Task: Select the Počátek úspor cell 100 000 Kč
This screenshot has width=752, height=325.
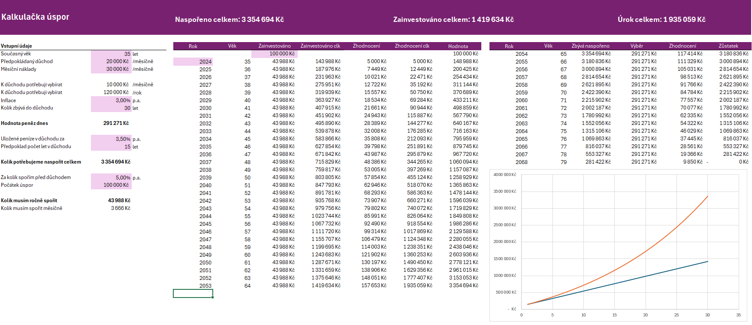Action: [x=111, y=185]
